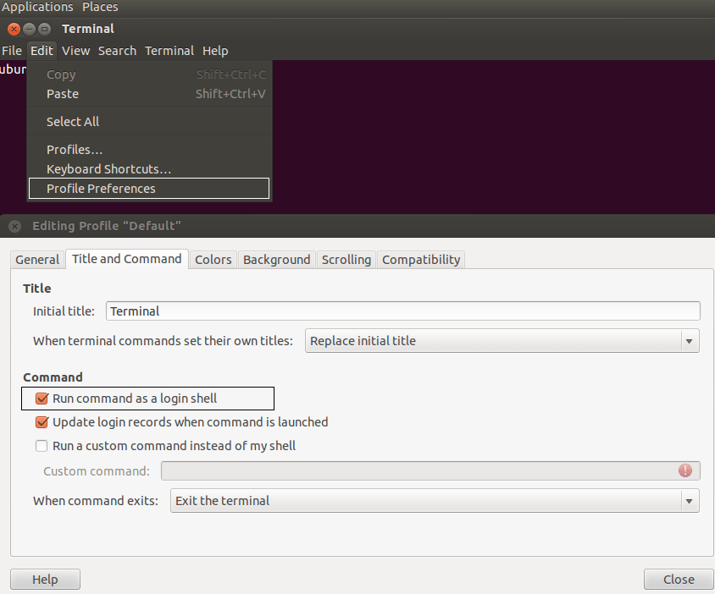Click the error icon in Custom command field

tap(685, 470)
